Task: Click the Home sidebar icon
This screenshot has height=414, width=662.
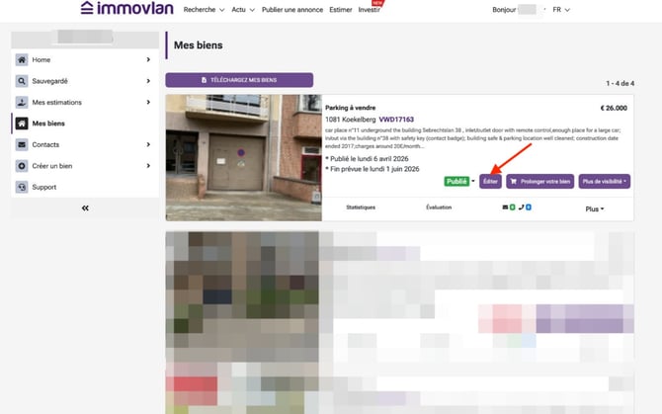Action: pyautogui.click(x=22, y=60)
